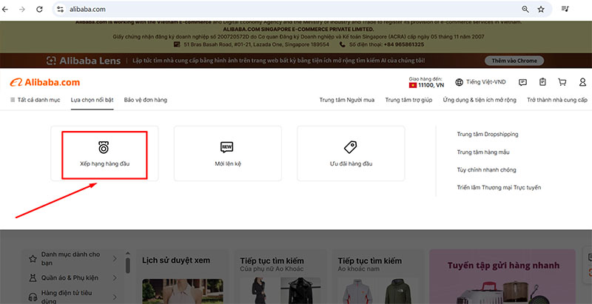Click the Xếp hạng hàng đầu medal icon
This screenshot has width=592, height=304.
click(104, 146)
